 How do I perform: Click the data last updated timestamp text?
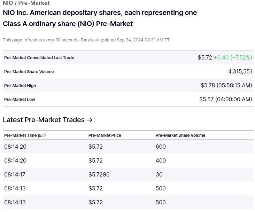(125, 40)
